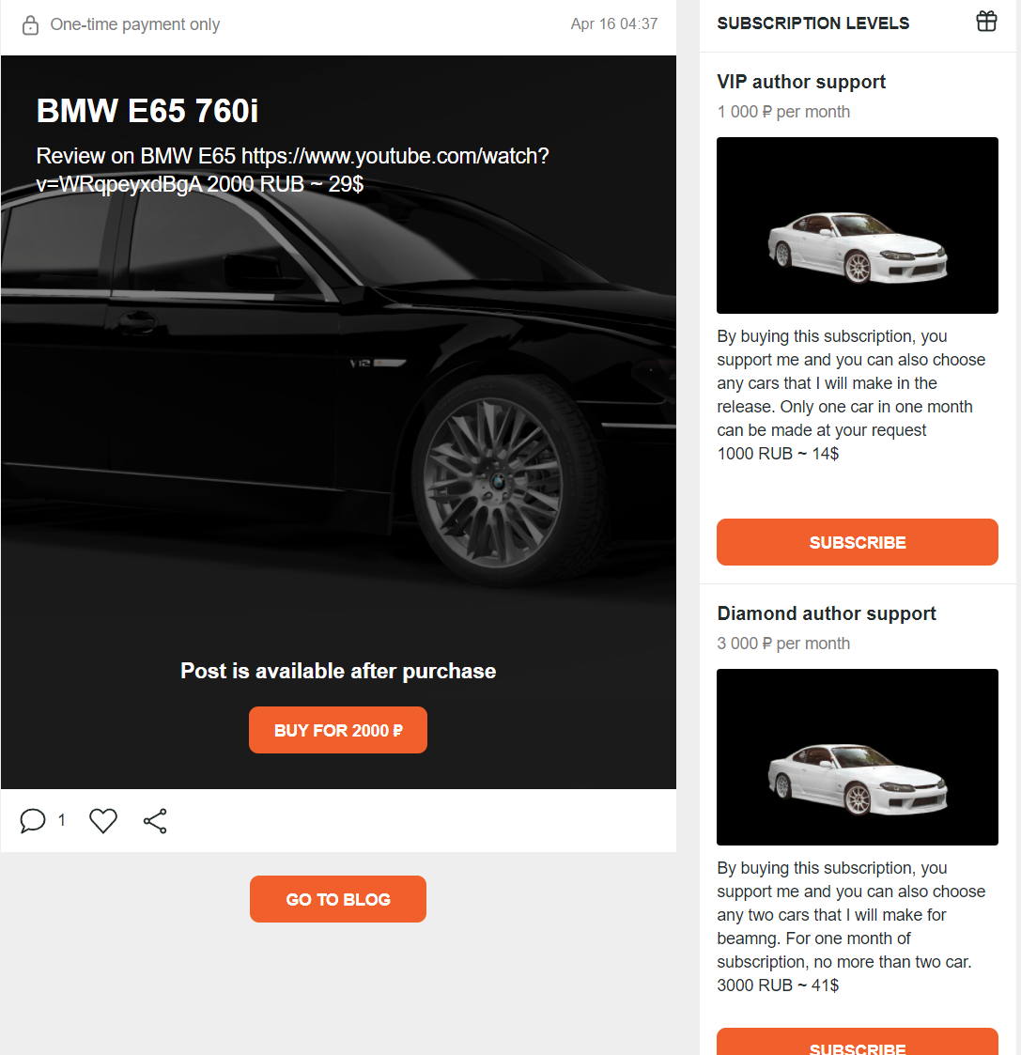Go to the blog
1021x1055 pixels.
coord(337,899)
